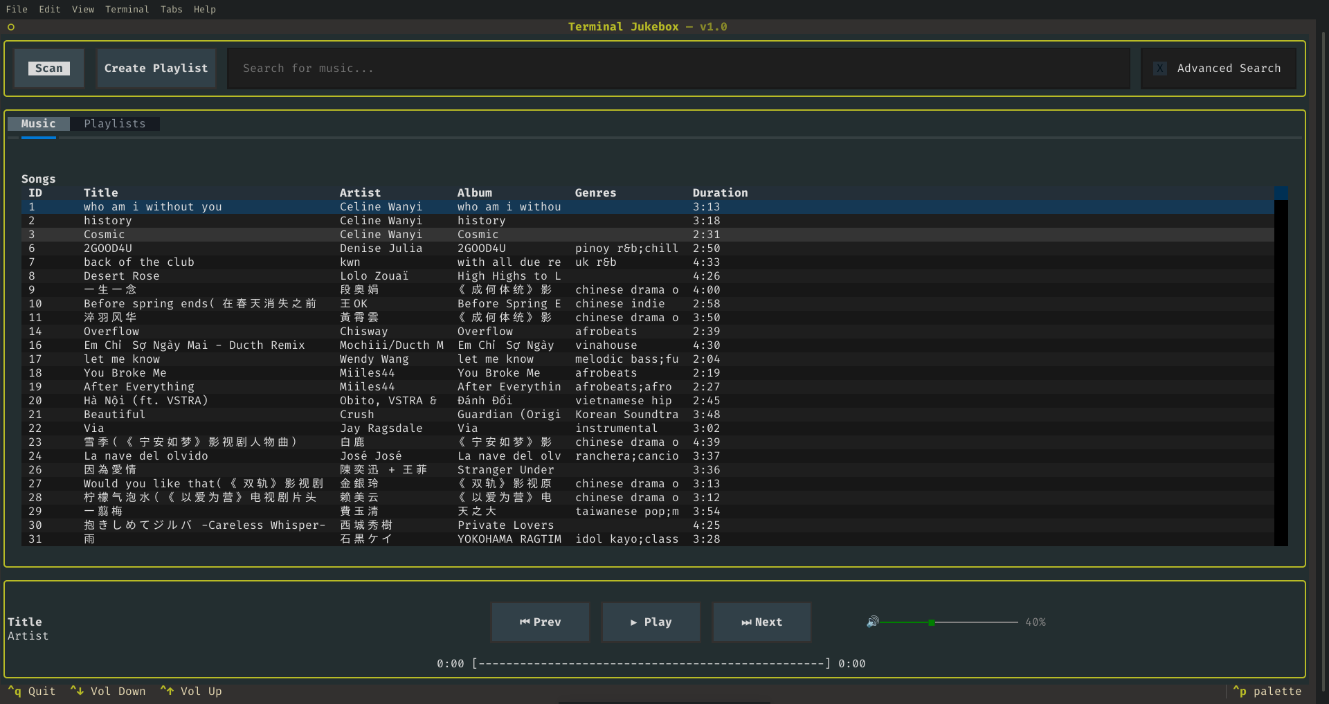Select the song 'who am i without you'
This screenshot has width=1329, height=704.
(648, 206)
